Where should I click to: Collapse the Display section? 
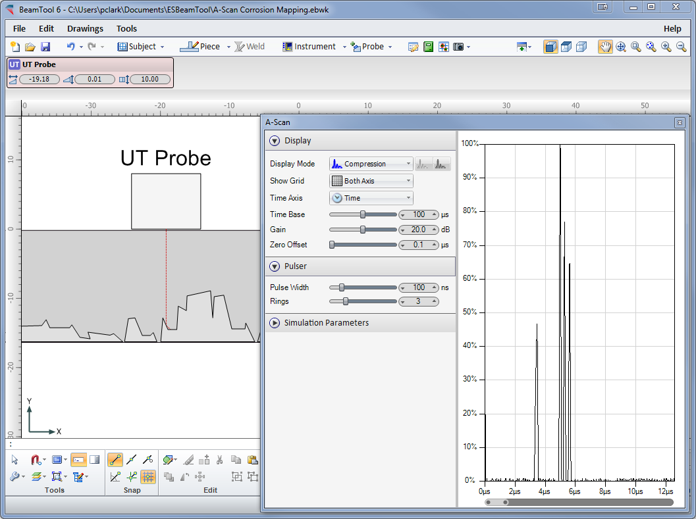[x=275, y=141]
